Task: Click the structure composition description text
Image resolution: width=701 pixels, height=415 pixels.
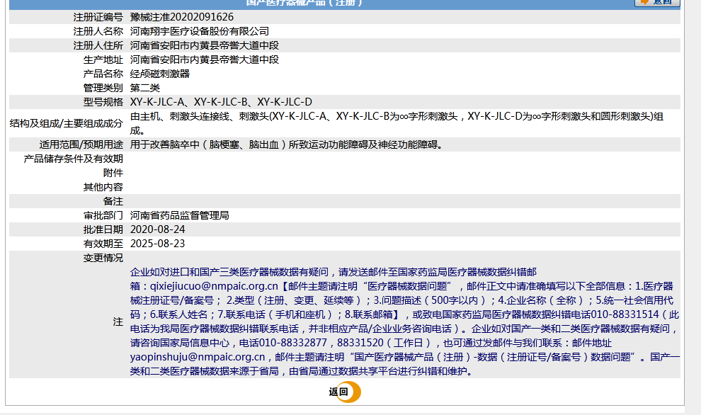Action: click(397, 123)
